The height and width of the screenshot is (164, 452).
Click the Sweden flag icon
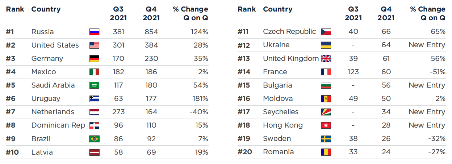coord(326,139)
